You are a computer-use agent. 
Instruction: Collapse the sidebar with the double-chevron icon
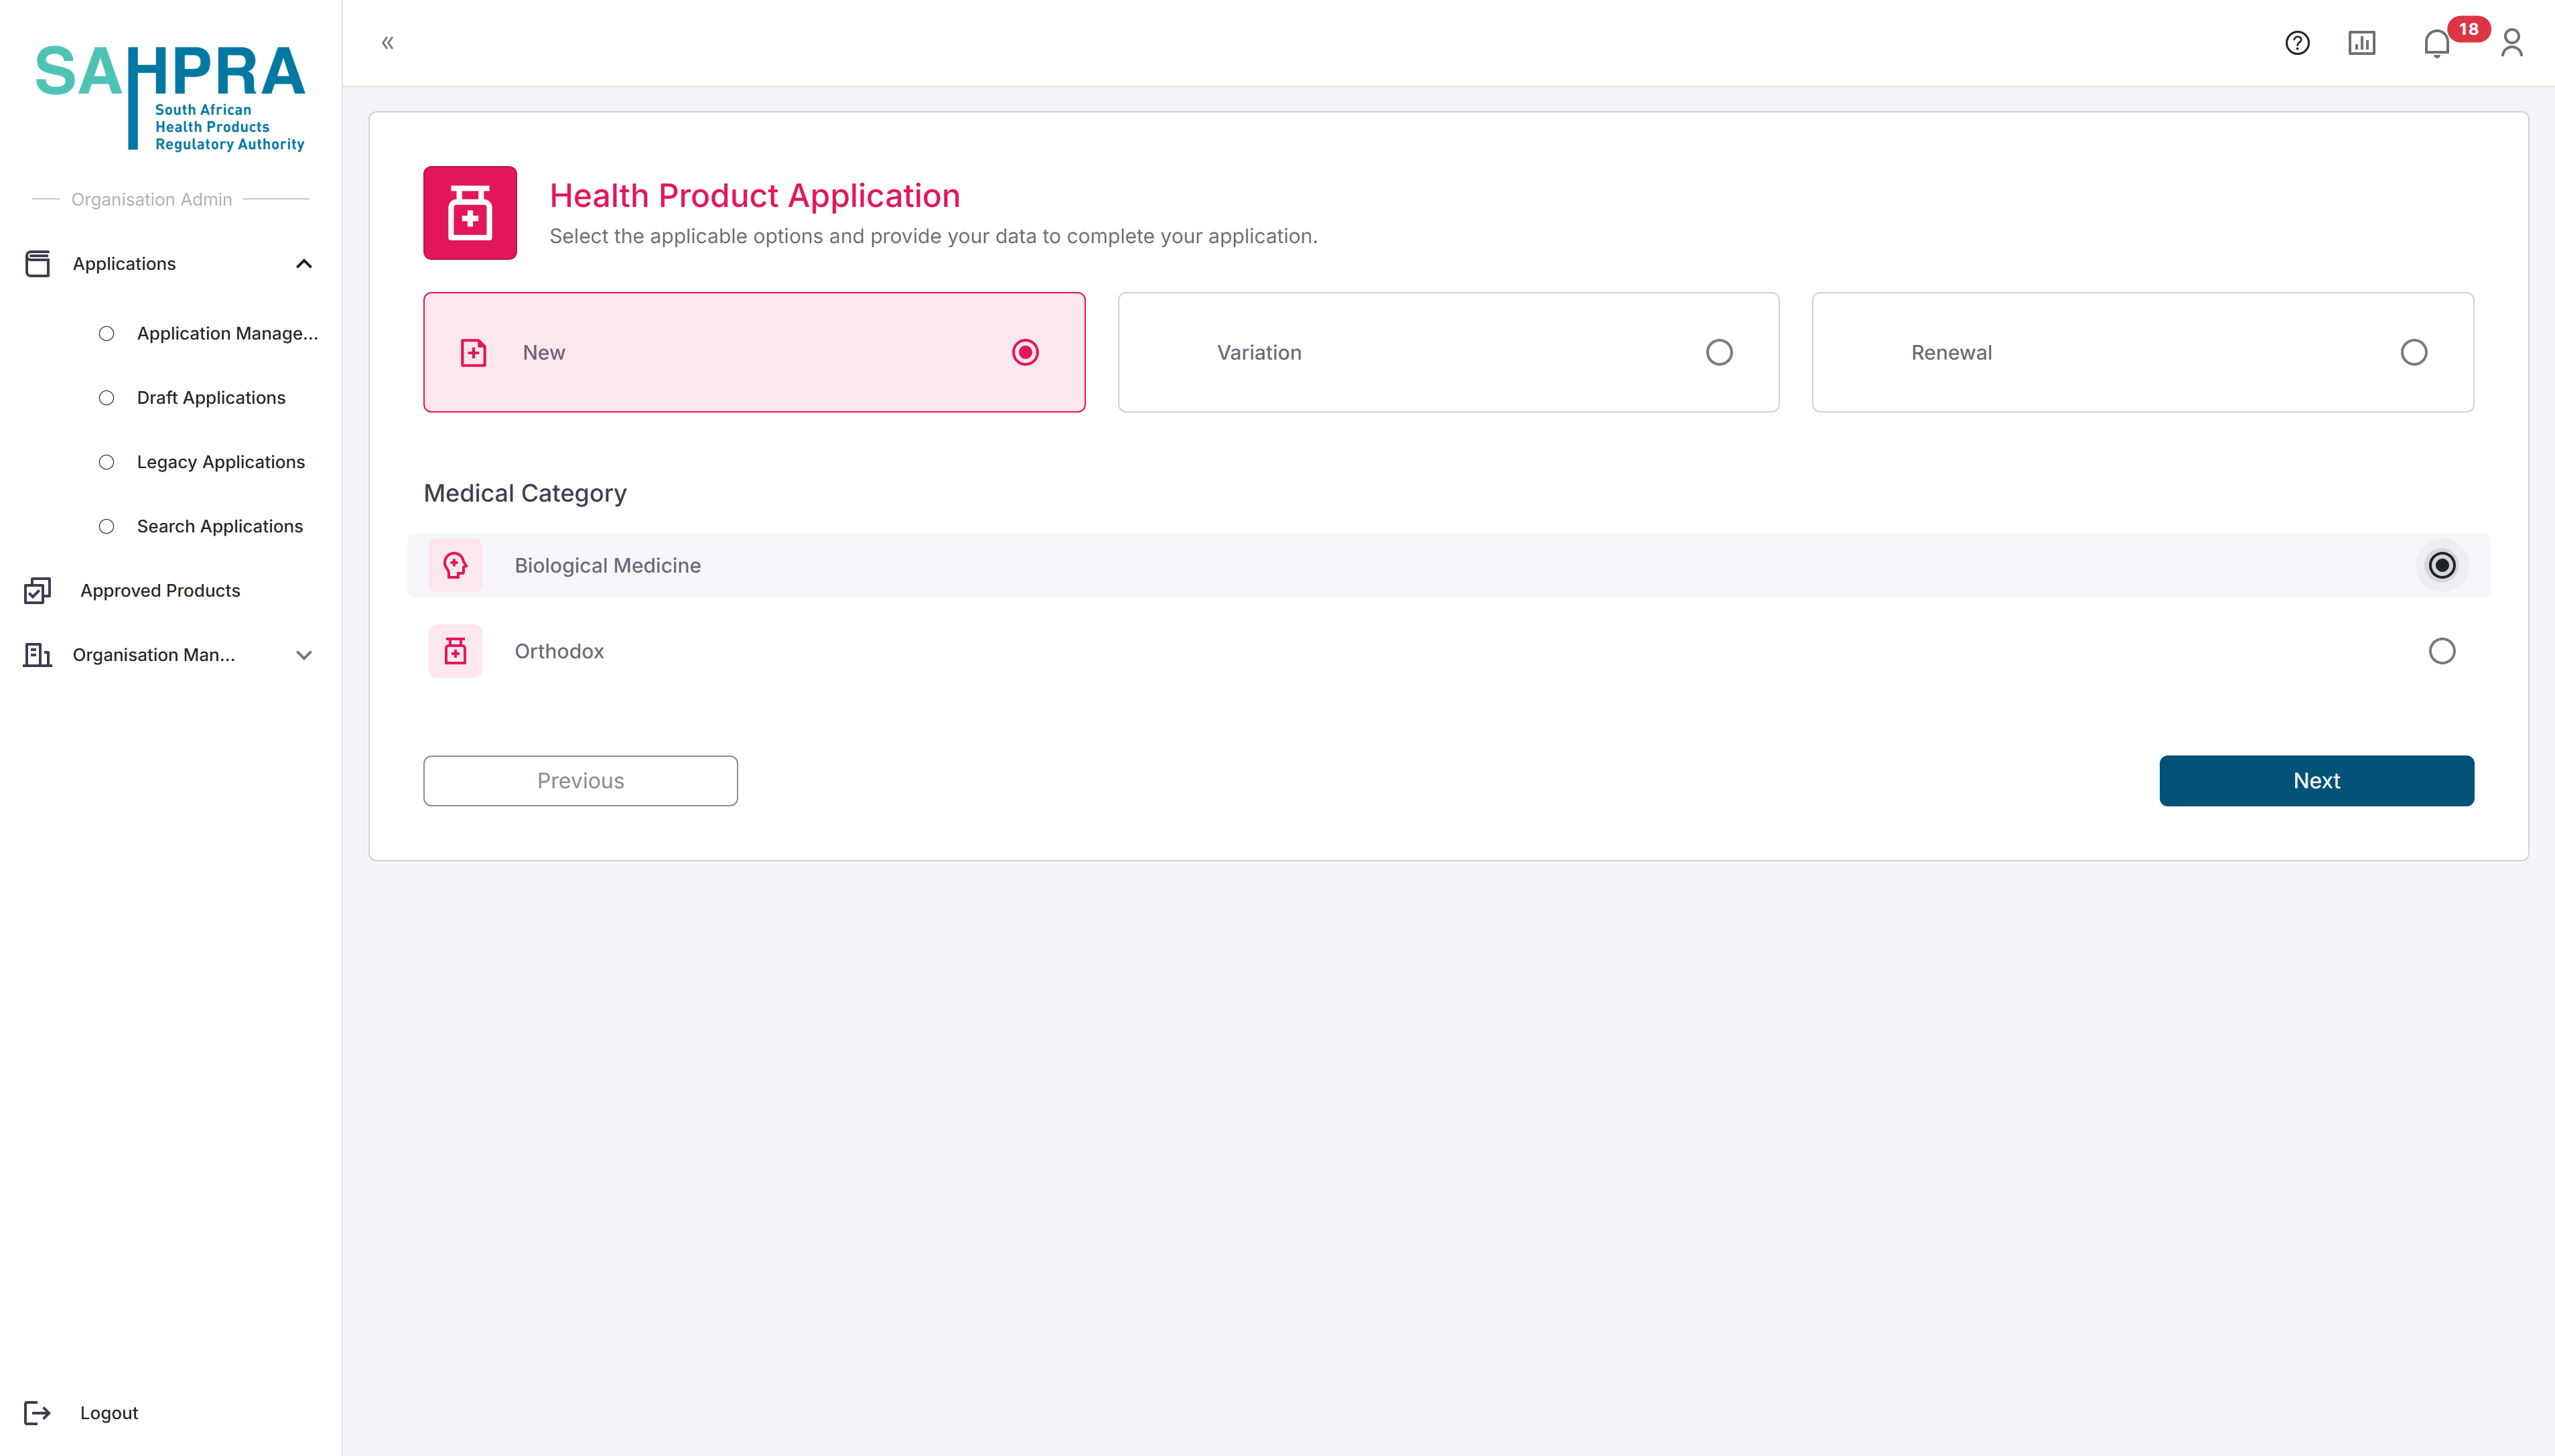coord(388,43)
